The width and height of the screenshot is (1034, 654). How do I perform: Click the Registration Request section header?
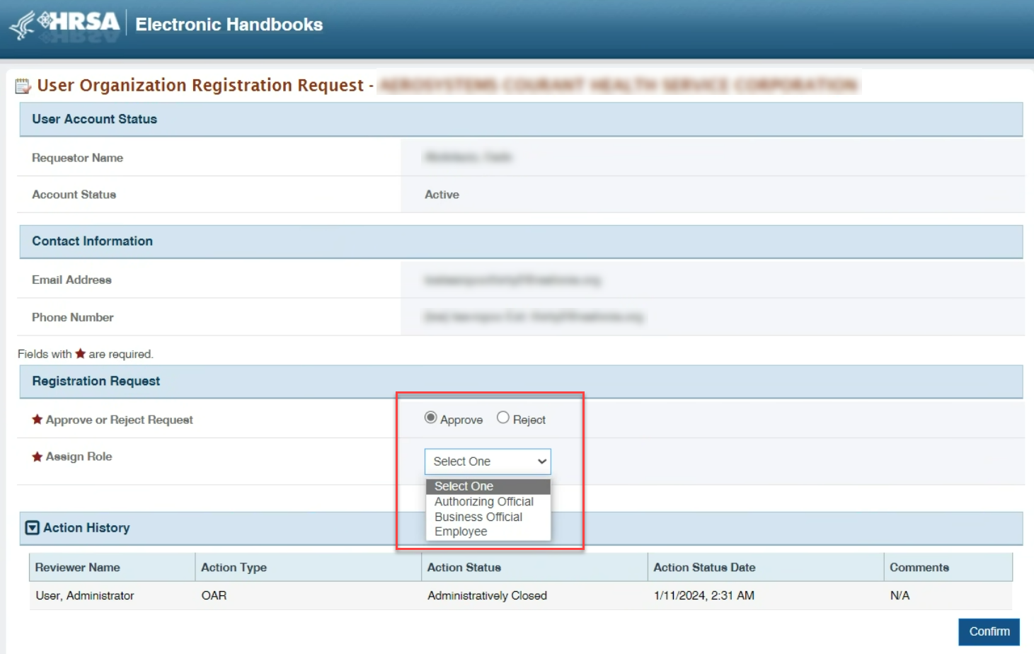[521, 381]
